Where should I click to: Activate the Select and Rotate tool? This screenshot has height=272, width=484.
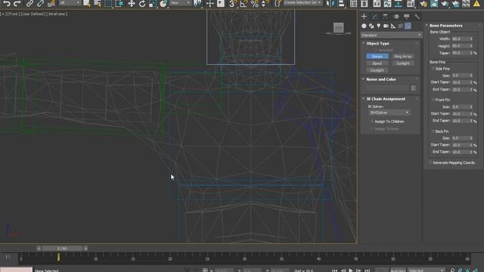click(x=142, y=3)
